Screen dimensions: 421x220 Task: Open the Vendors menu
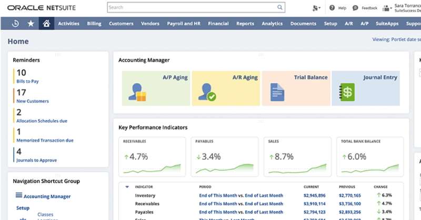[150, 24]
